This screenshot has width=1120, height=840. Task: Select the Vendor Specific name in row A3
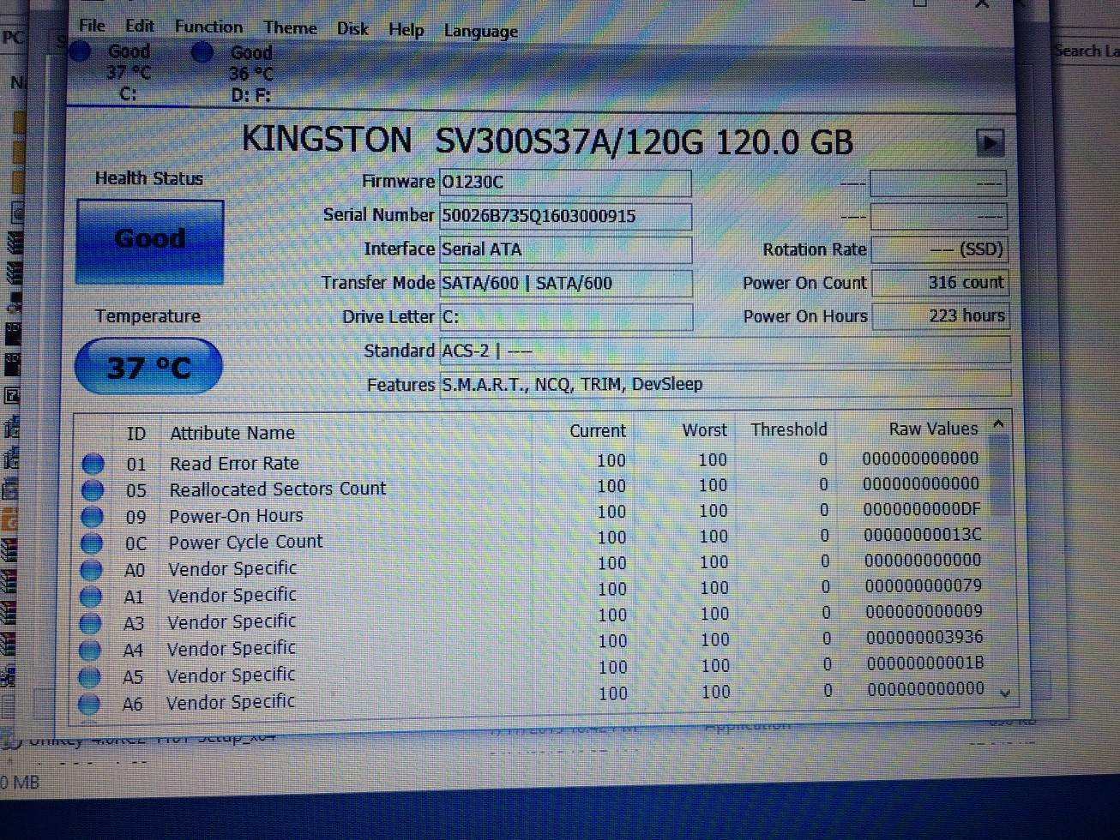coord(232,622)
